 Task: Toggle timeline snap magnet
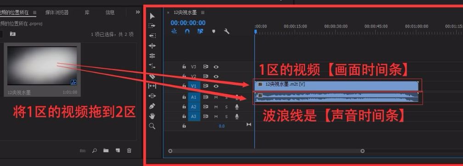[187, 31]
